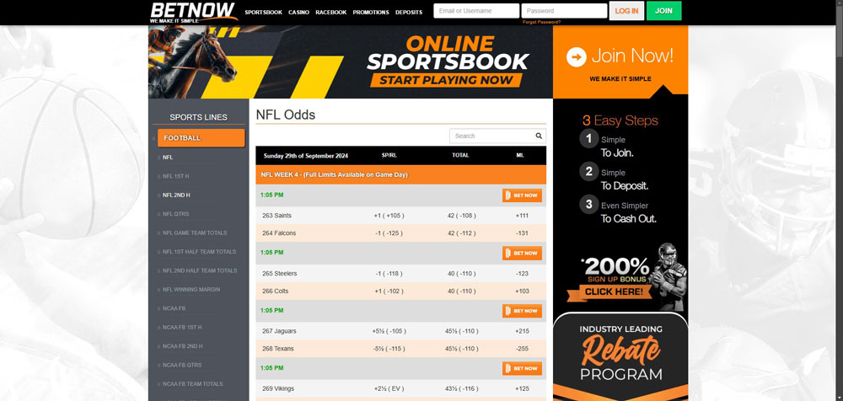Open NCAA FB 2ND H link
This screenshot has width=843, height=401.
click(x=183, y=346)
